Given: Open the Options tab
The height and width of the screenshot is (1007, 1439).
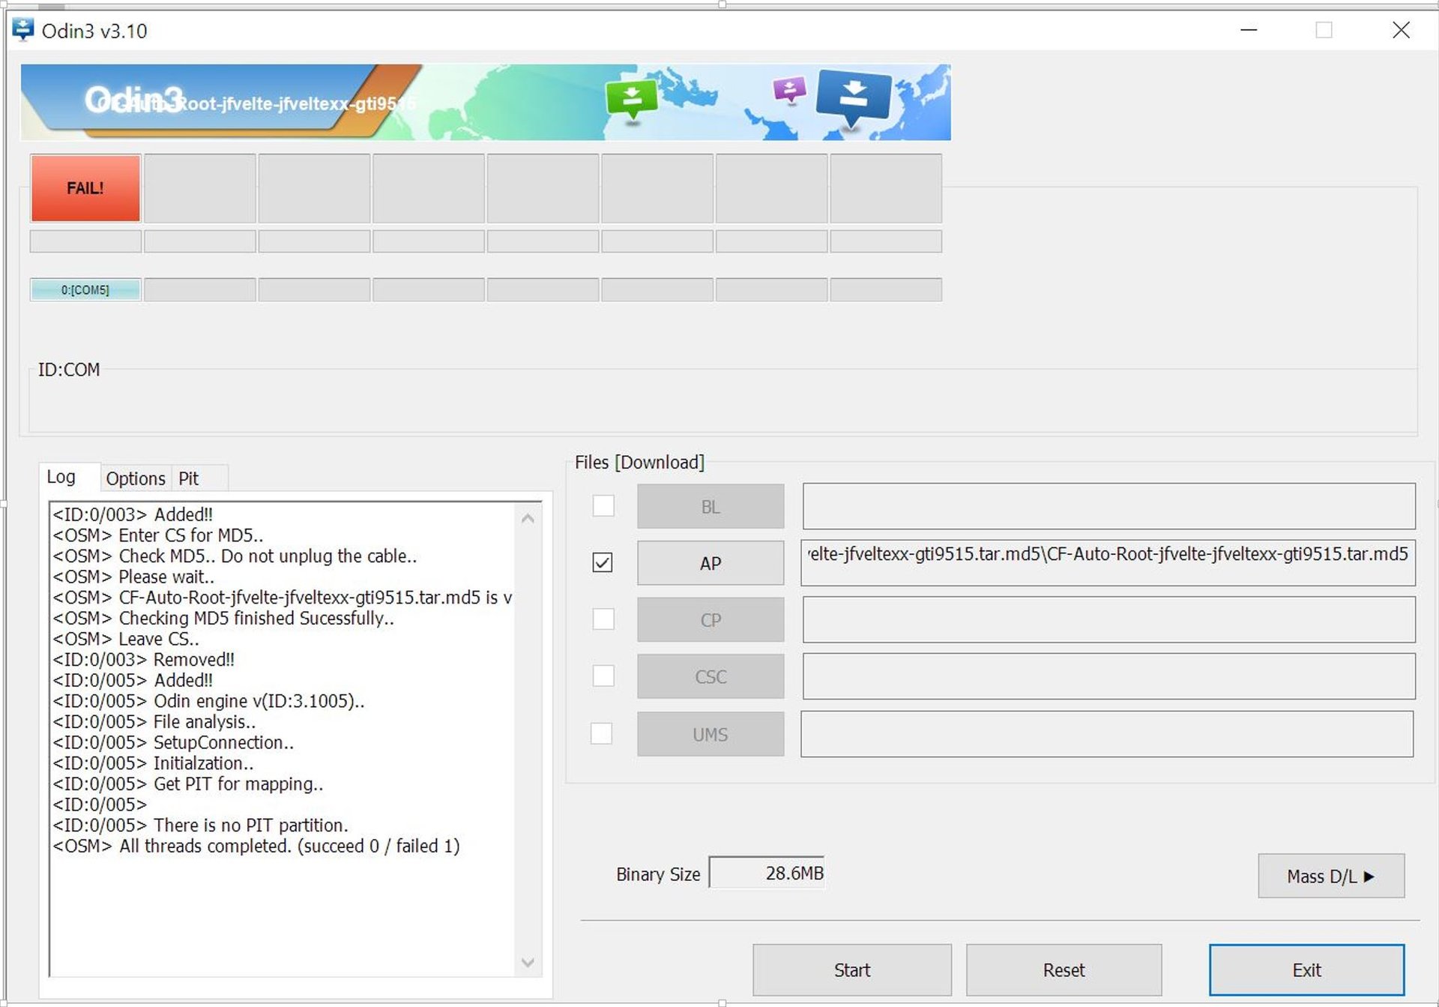Looking at the screenshot, I should [x=135, y=478].
